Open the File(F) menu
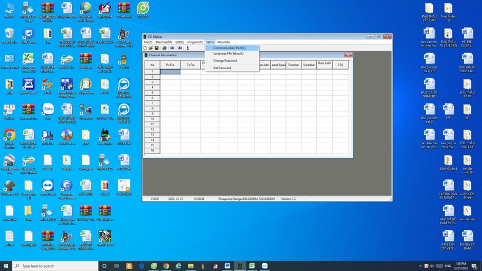 [148, 42]
